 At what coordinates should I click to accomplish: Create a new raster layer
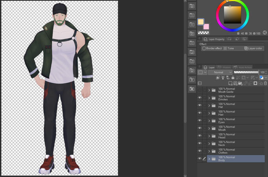[x=230, y=83]
